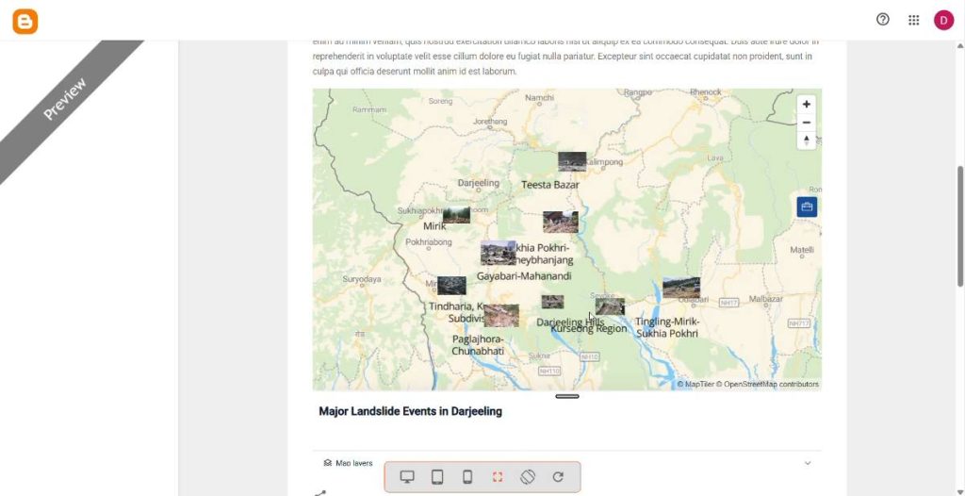The height and width of the screenshot is (496, 965).
Task: Open photo marker above Teesta Bazar
Action: tap(572, 161)
